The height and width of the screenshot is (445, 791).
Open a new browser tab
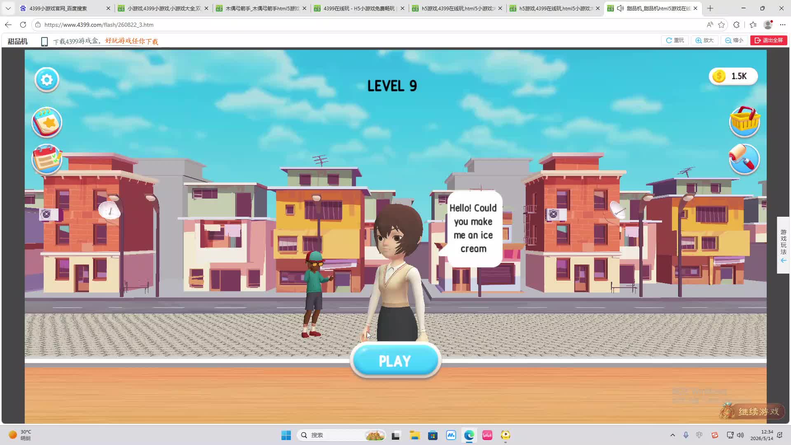click(710, 8)
